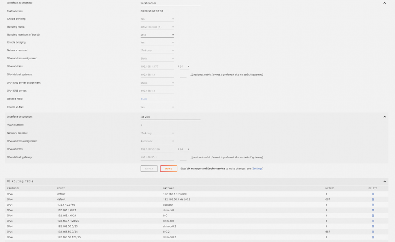Click the metric field beside gateway 192.168.1.1
This screenshot has height=242, width=395.
tap(183, 75)
